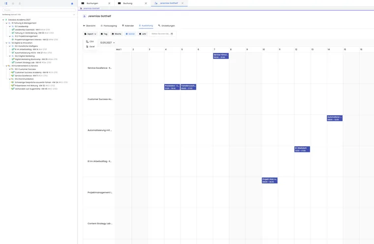Choose CSV from the export menu
Screen dimensions: 374x244
[90, 41]
